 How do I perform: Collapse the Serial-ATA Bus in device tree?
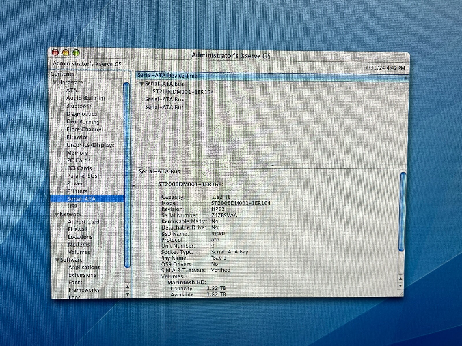pos(142,84)
